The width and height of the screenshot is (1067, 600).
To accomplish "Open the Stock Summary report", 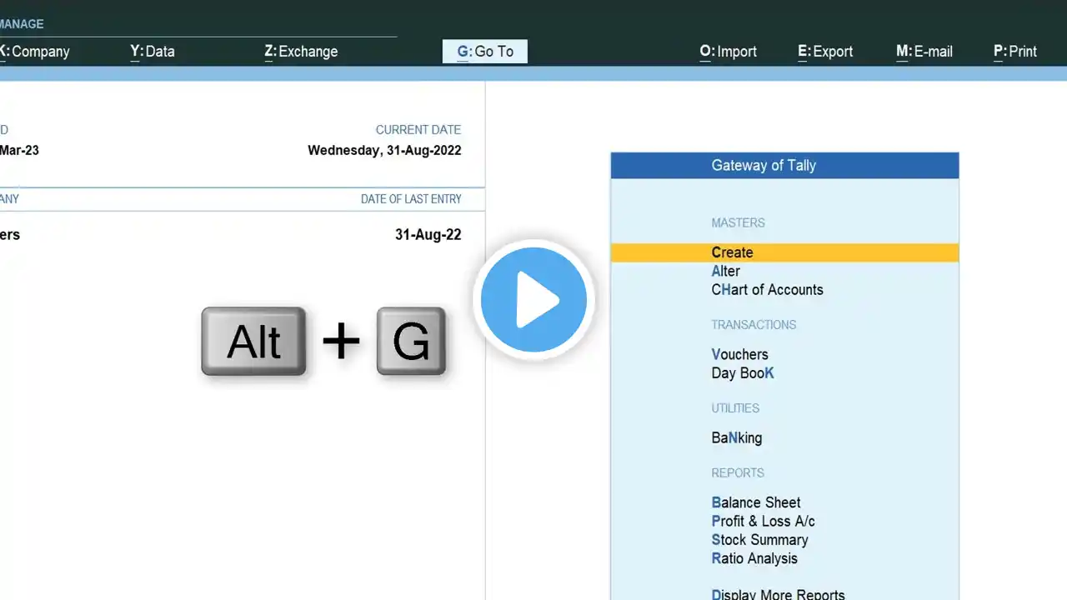I will point(759,540).
